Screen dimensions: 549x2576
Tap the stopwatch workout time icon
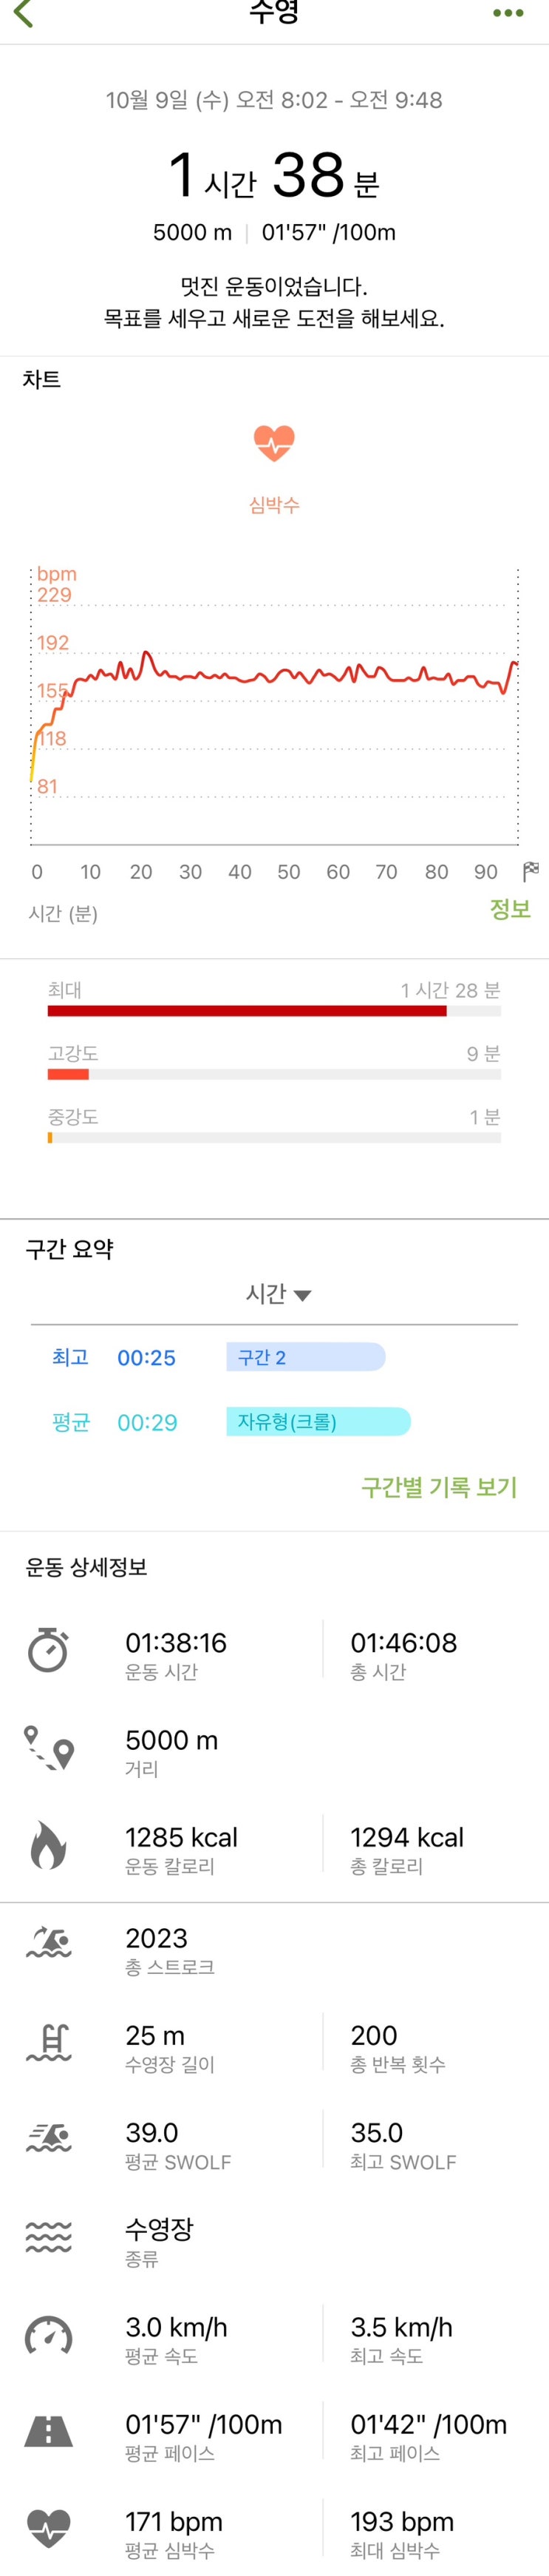pyautogui.click(x=48, y=1650)
